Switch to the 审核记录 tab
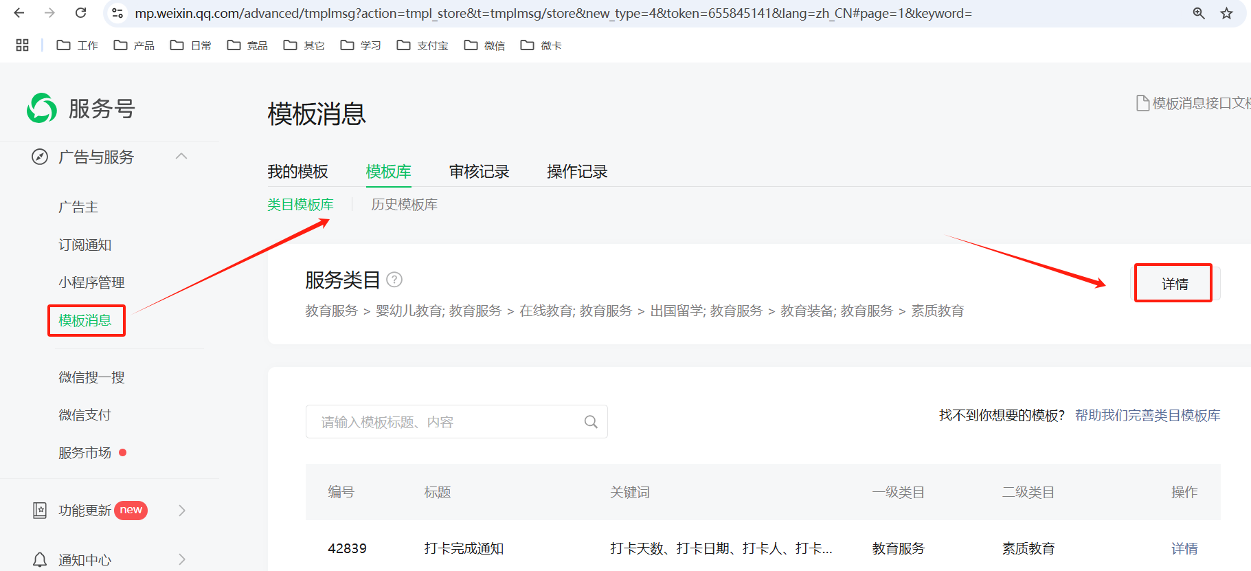 tap(479, 172)
